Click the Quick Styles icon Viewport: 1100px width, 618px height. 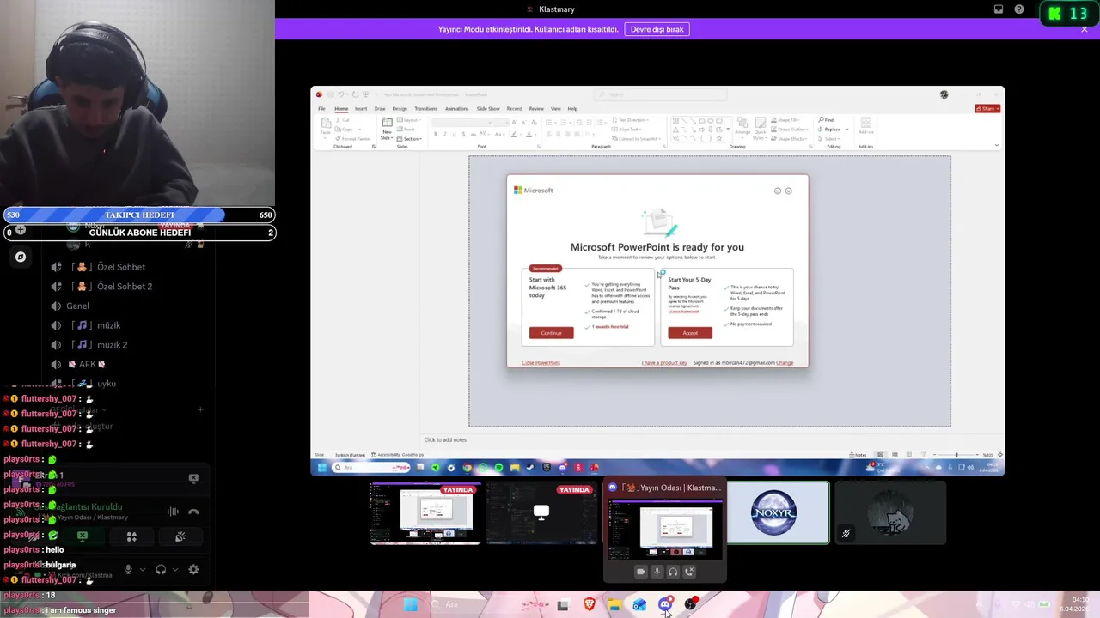point(760,128)
